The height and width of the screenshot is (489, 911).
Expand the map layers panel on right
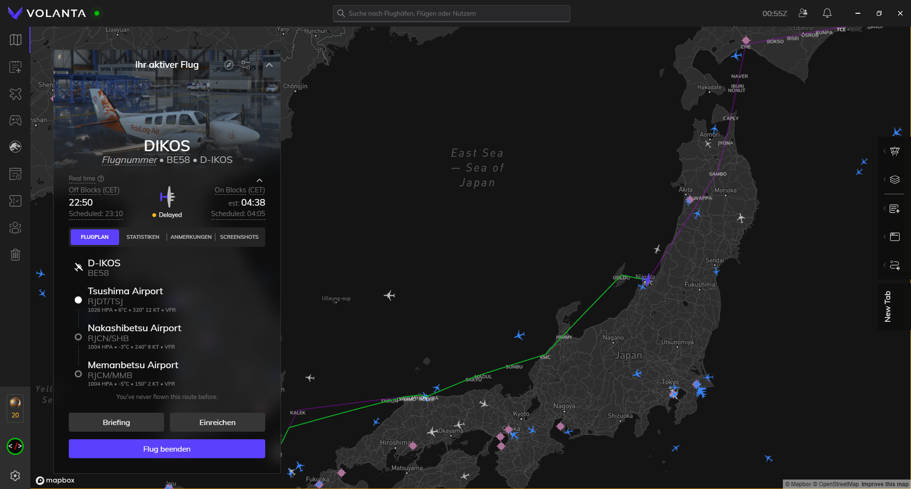tap(894, 180)
